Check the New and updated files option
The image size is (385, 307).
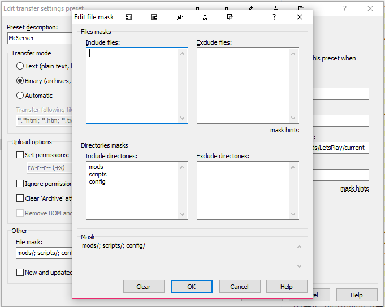tap(20, 273)
